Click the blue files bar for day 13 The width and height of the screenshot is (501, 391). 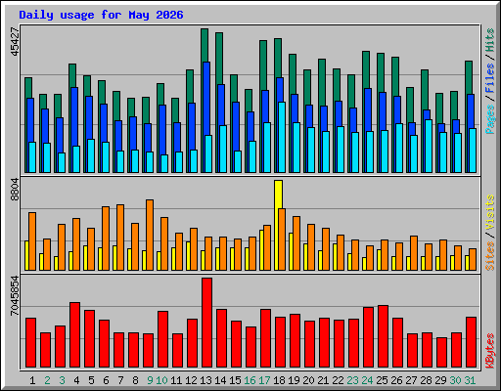[x=206, y=98]
